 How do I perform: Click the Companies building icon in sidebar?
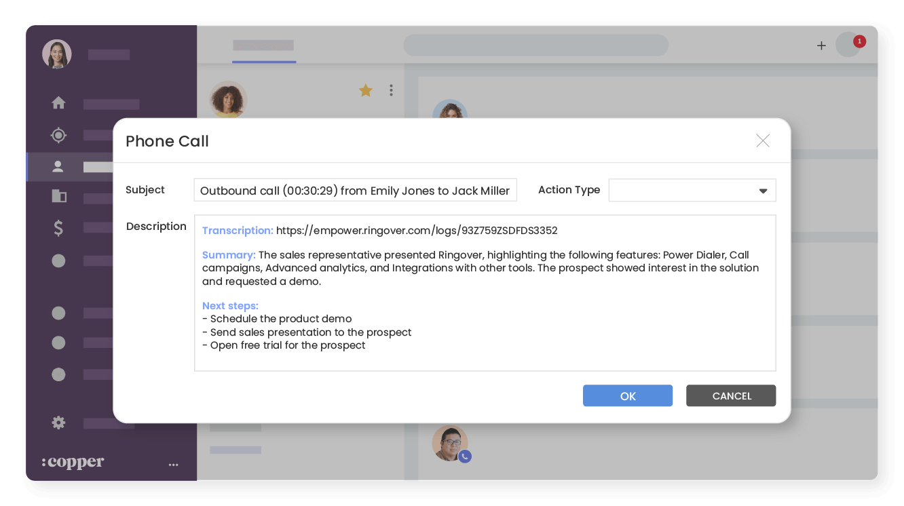(58, 197)
